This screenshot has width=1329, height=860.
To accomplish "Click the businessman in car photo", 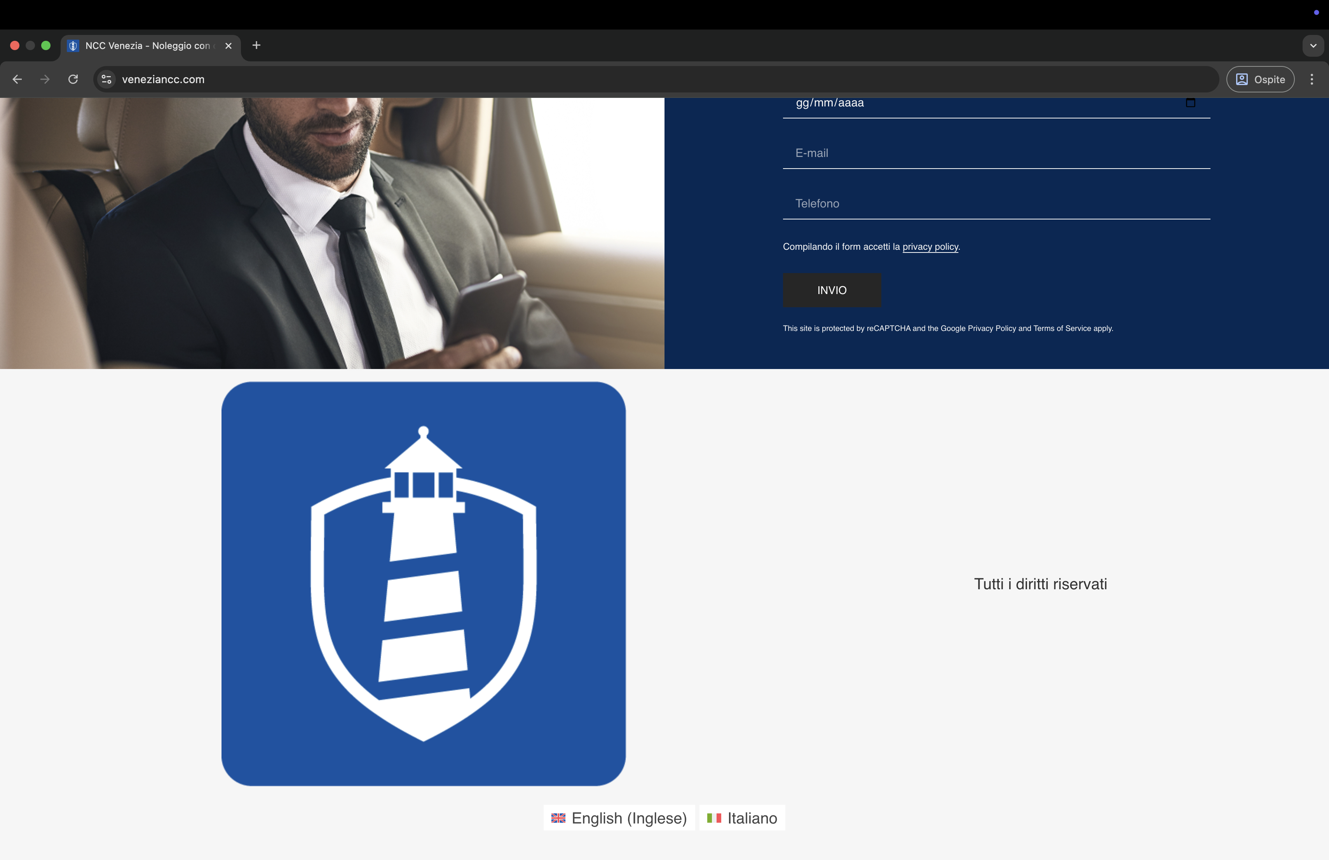I will [332, 233].
